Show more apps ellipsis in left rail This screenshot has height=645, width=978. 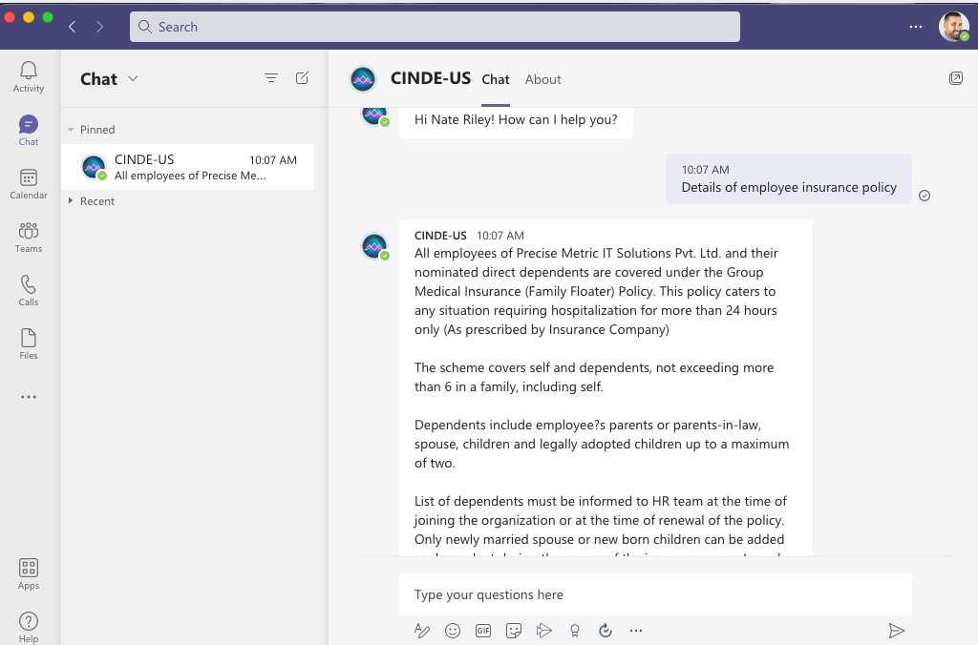point(29,397)
